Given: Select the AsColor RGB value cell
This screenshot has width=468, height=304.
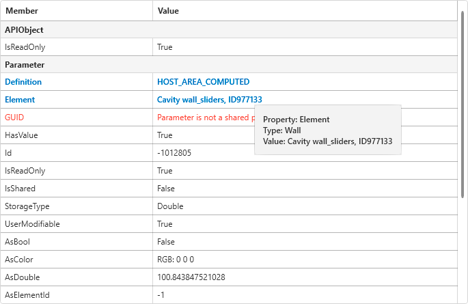Looking at the screenshot, I should (176, 260).
